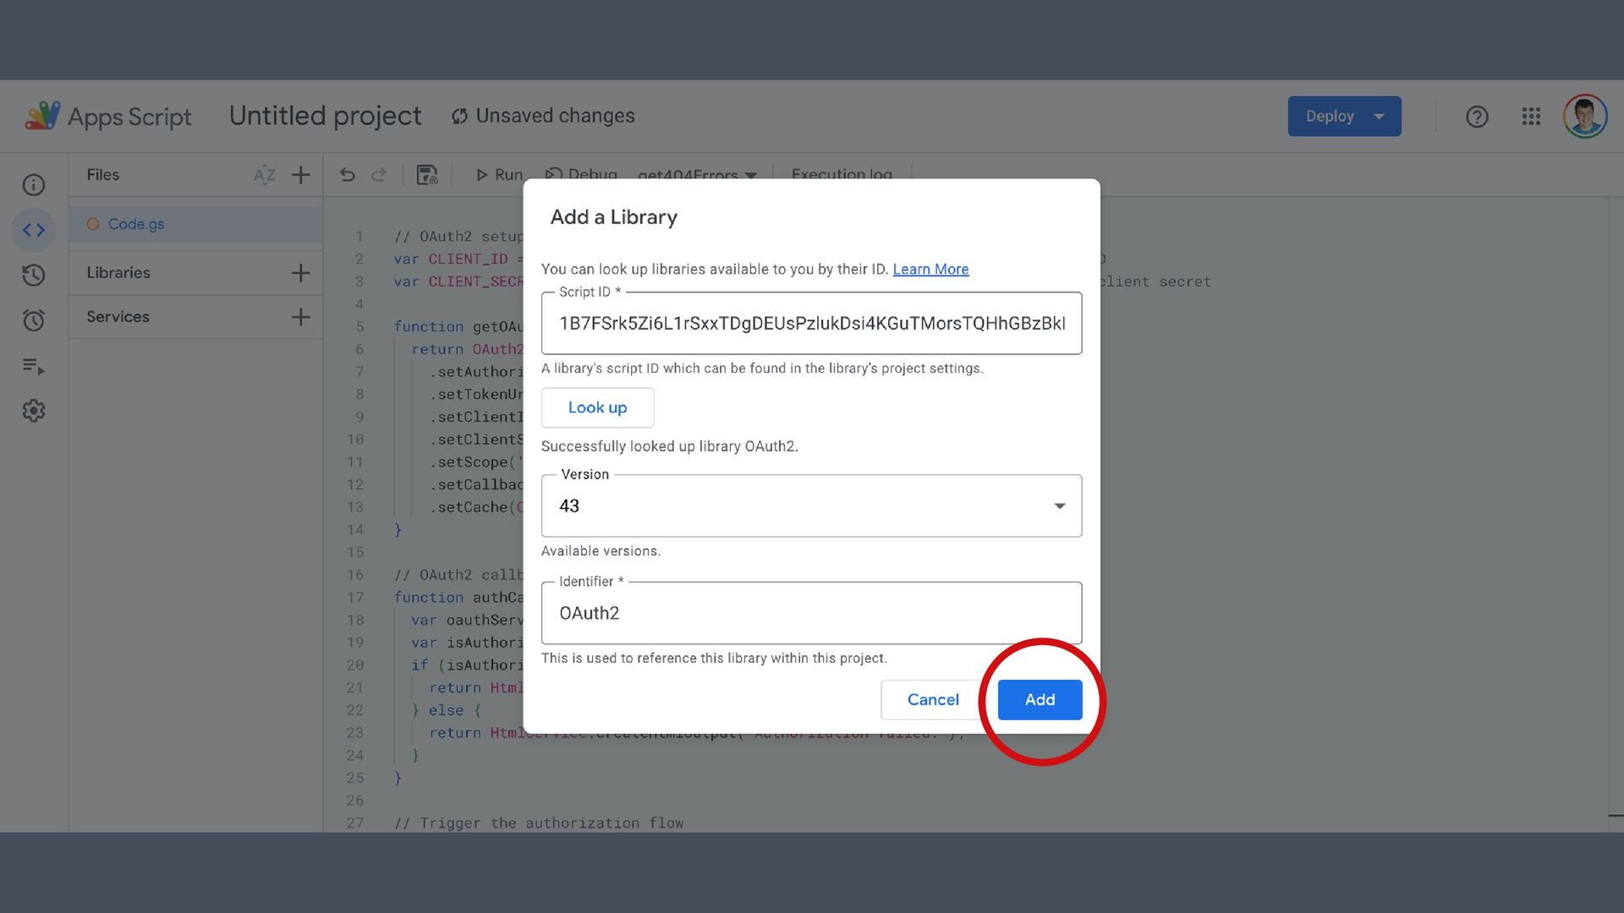This screenshot has width=1624, height=913.
Task: Click the Undo arrow in toolbar
Action: pyautogui.click(x=347, y=175)
